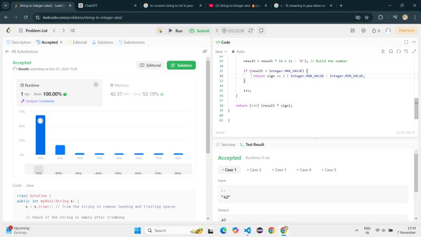
Task: Open the Editorial button in submission
Action: [151, 65]
